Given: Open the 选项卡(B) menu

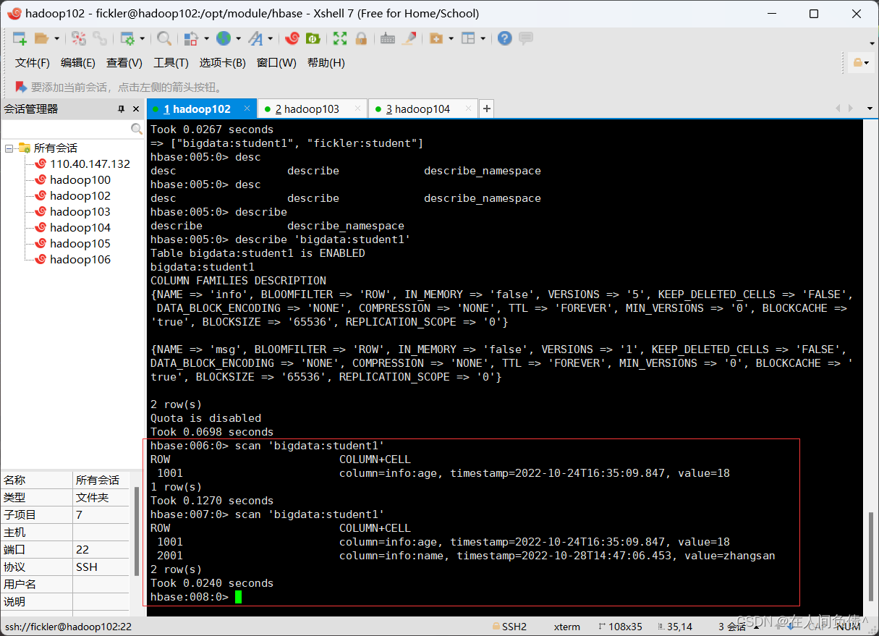Looking at the screenshot, I should (x=223, y=63).
